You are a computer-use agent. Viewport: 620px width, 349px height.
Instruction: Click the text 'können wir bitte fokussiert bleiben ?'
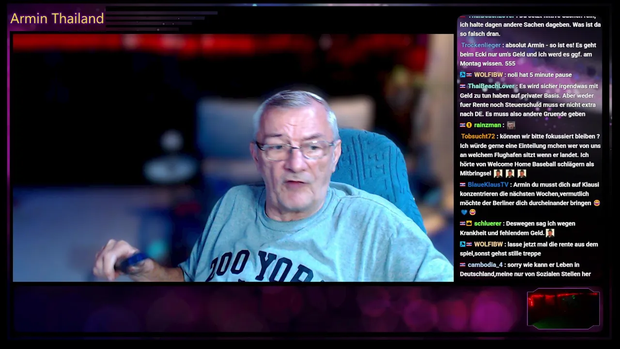pyautogui.click(x=550, y=136)
